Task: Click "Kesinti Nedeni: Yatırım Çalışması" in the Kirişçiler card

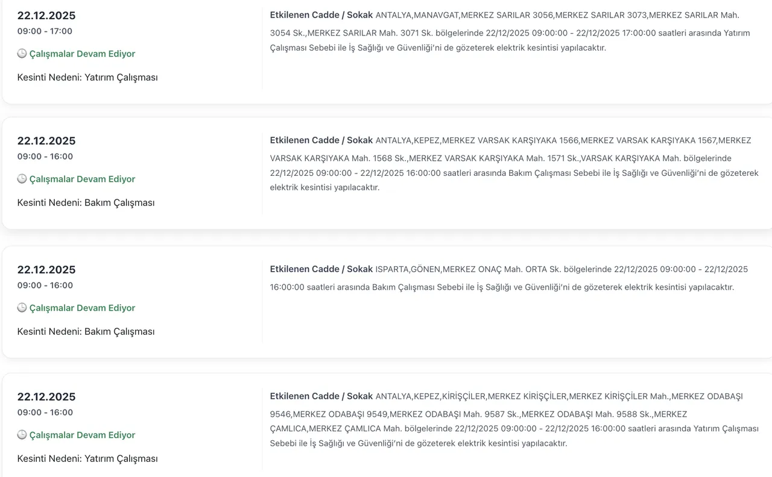Action: coord(87,458)
